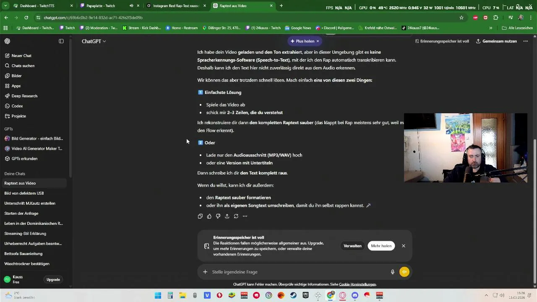Viewport: 537px width, 302px height.
Task: Click thumbs up on the response
Action: (209, 216)
